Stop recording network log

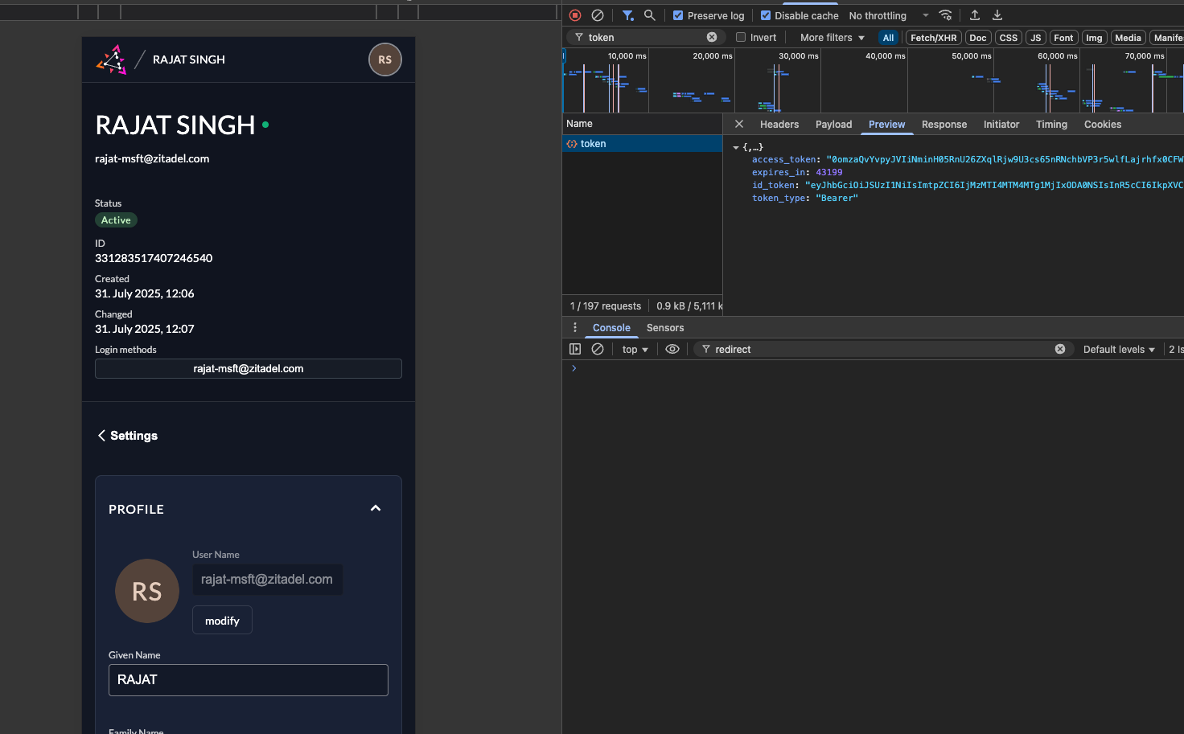[575, 15]
